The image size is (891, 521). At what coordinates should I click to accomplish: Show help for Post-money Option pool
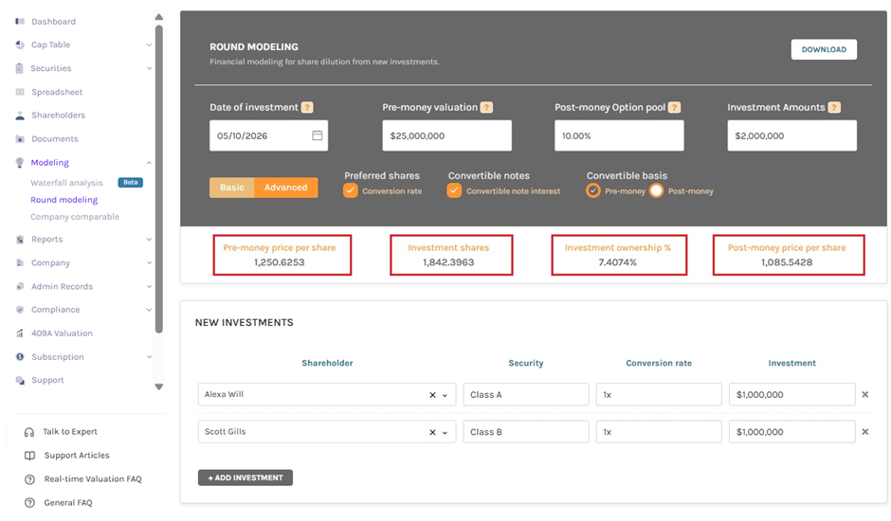coord(674,107)
